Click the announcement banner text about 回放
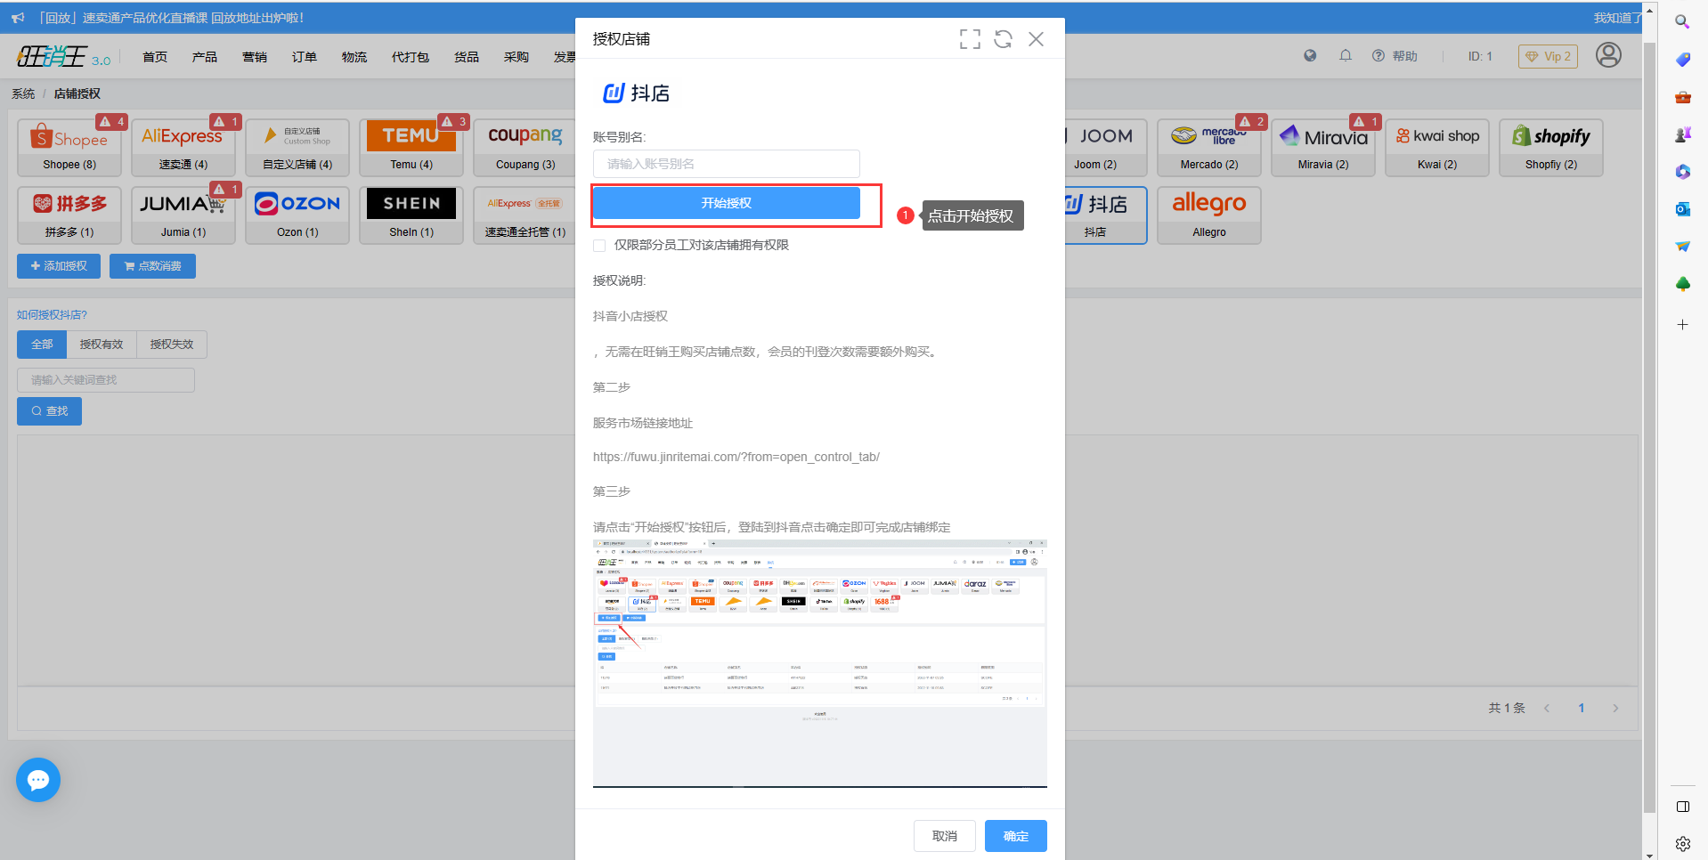 click(x=171, y=18)
